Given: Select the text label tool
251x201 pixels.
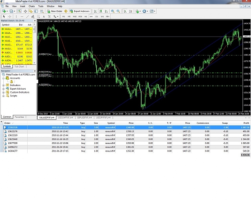Looking at the screenshot, I should tap(49, 16).
